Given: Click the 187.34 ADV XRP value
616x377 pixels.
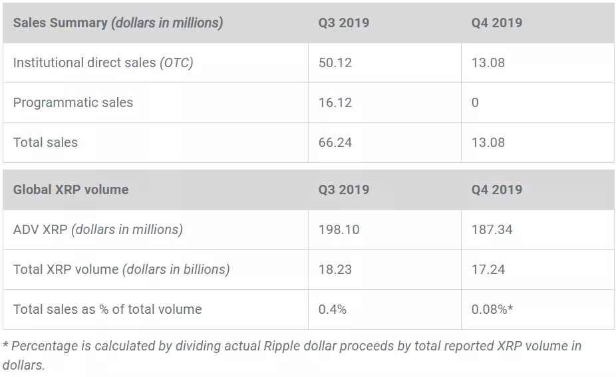Looking at the screenshot, I should 492,229.
